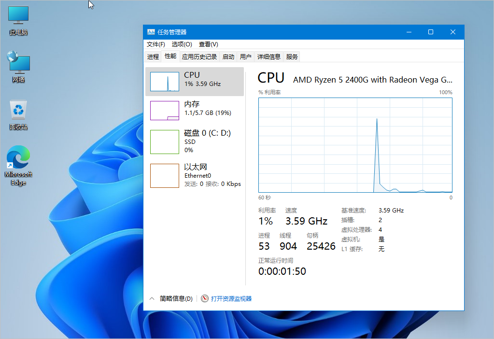The image size is (494, 339).
Task: Switch to the 性能 tab
Action: 170,56
